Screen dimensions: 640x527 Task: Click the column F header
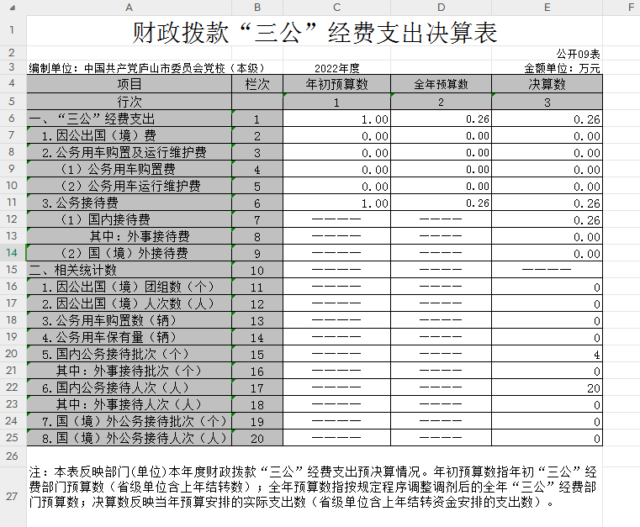point(629,7)
